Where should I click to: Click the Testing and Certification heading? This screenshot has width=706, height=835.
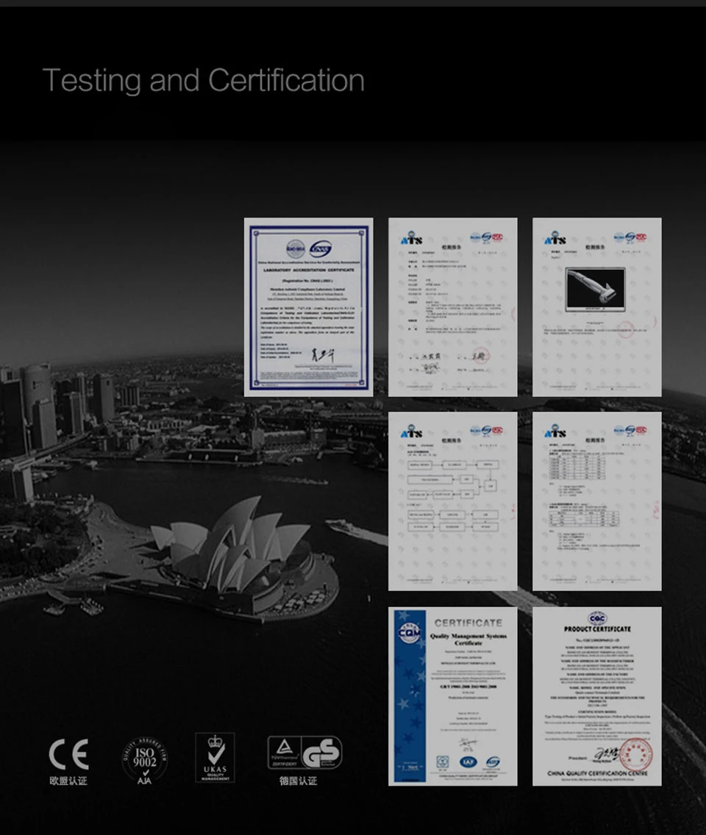(204, 80)
